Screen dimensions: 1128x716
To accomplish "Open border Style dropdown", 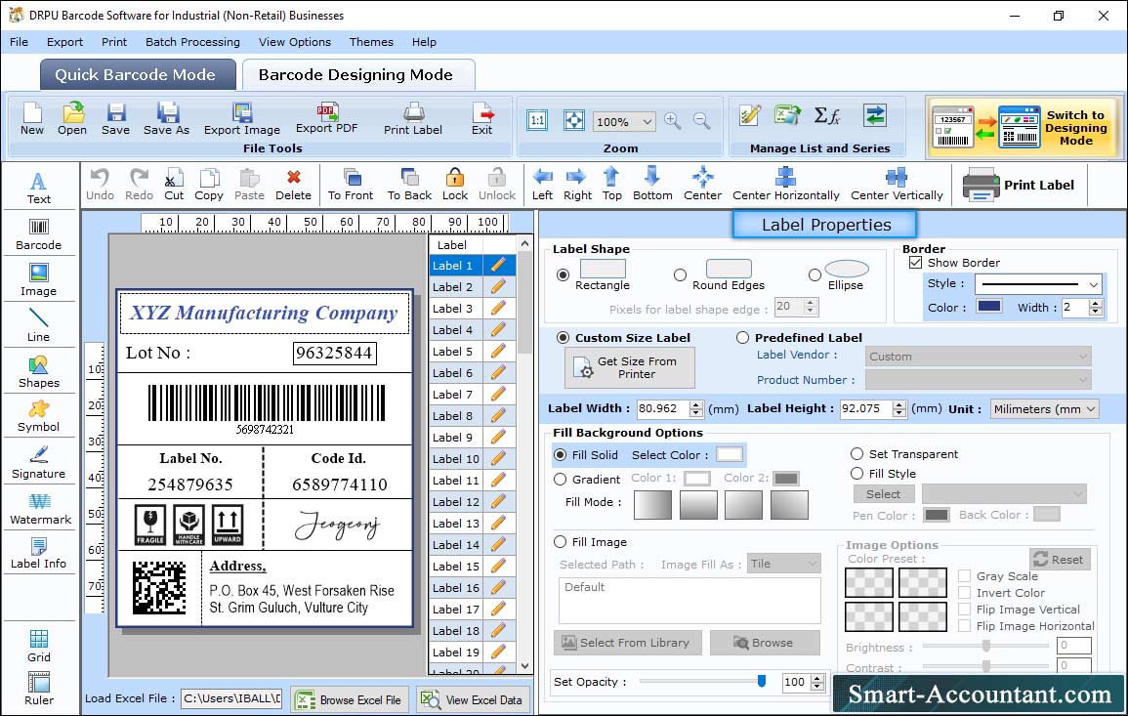I will pyautogui.click(x=1039, y=284).
